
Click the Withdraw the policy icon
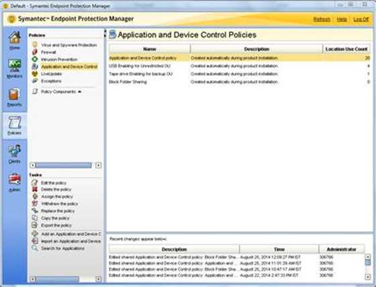35,204
